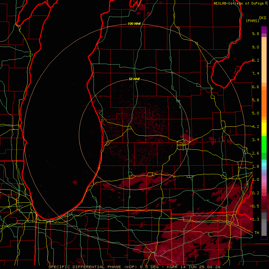Click the 1.0 scale value
Image resolution: width=269 pixels, height=269 pixels.
[x=256, y=180]
